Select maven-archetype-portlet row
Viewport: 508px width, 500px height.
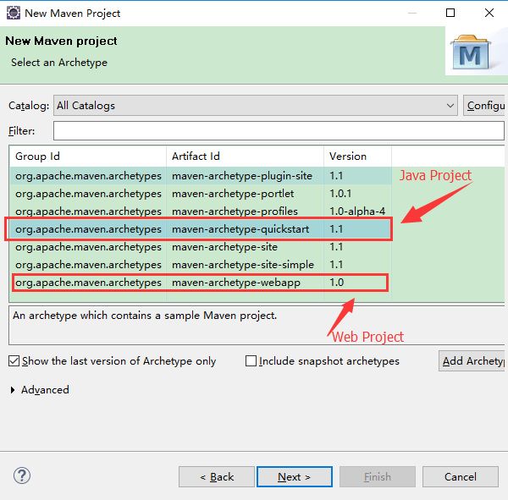click(200, 194)
